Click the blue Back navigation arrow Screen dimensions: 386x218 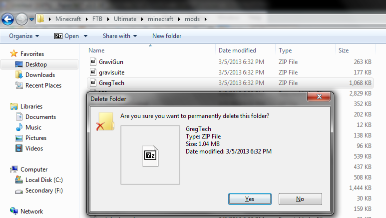click(7, 19)
